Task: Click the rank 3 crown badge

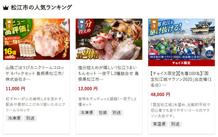Action: [x=154, y=24]
